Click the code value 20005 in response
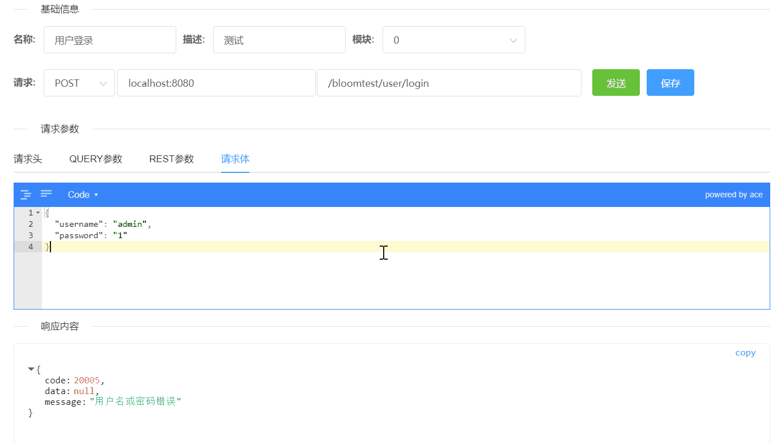 [x=87, y=380]
